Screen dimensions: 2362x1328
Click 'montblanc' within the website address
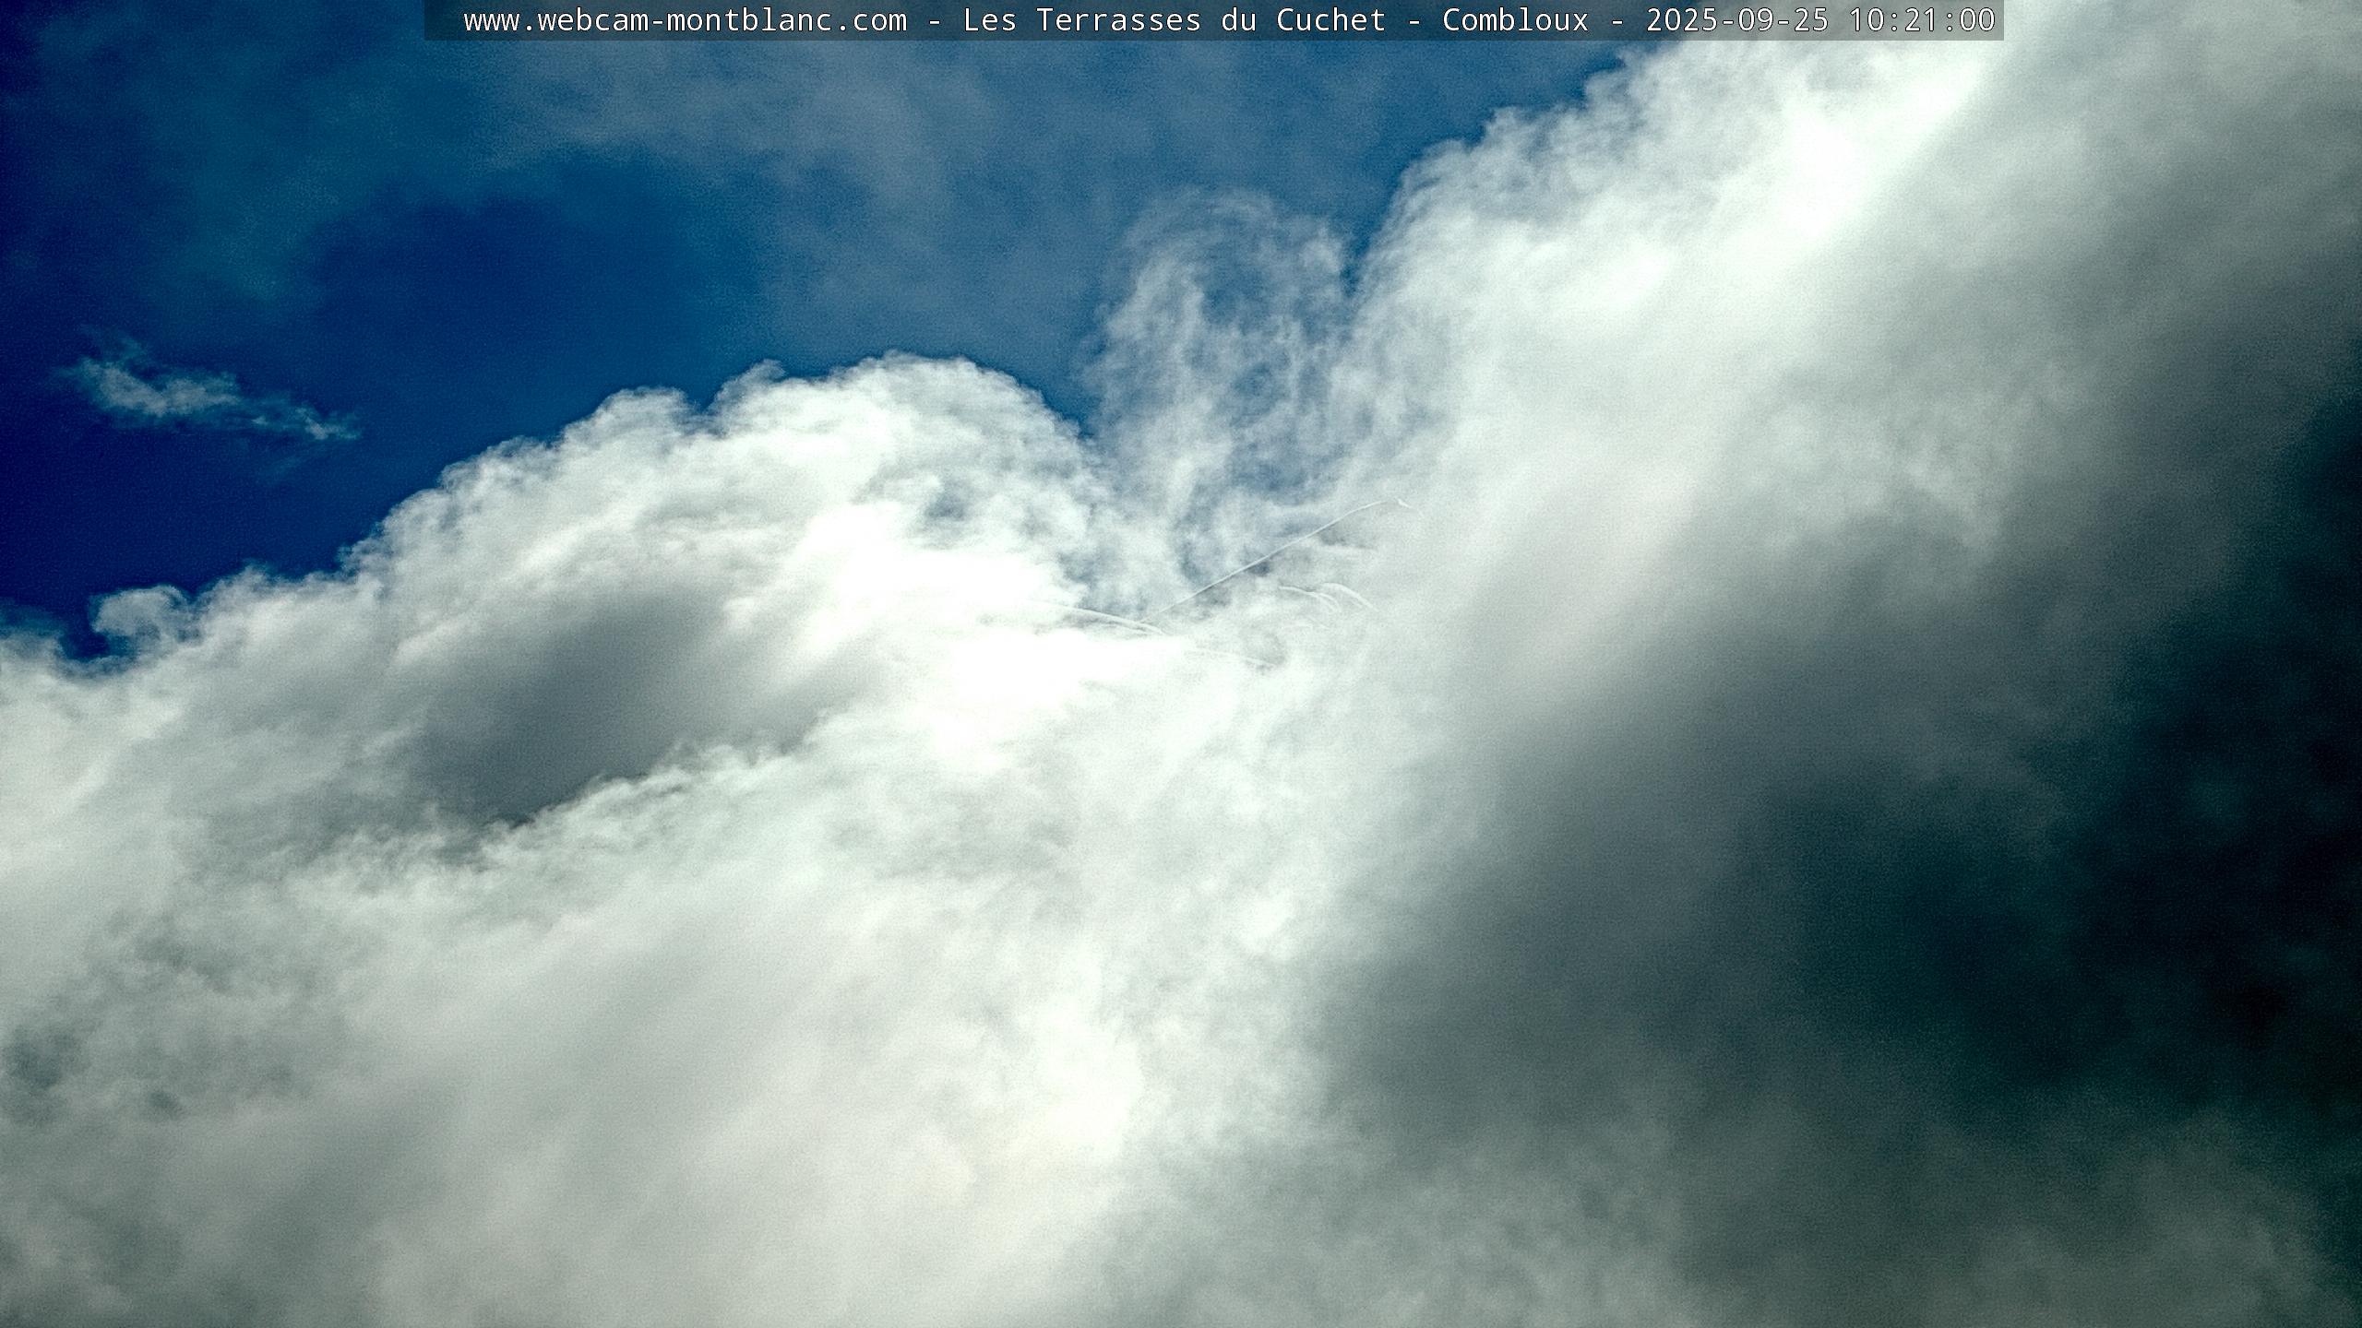coord(749,20)
